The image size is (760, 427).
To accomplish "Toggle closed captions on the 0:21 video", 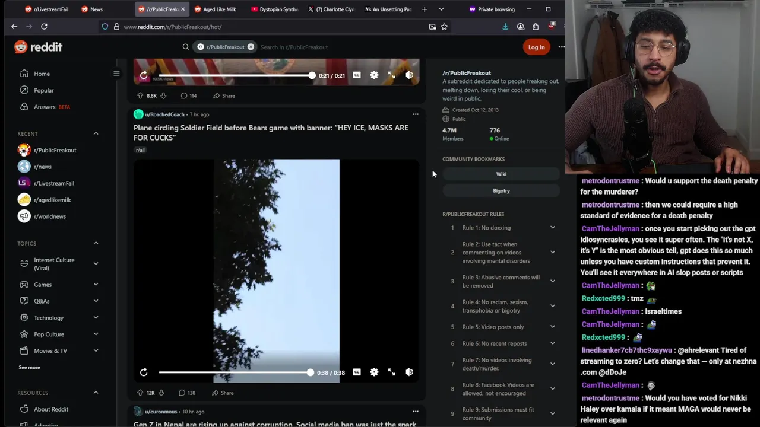I will (x=357, y=75).
